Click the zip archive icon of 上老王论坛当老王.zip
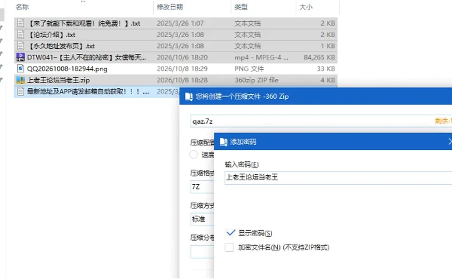The height and width of the screenshot is (279, 452). (x=20, y=80)
